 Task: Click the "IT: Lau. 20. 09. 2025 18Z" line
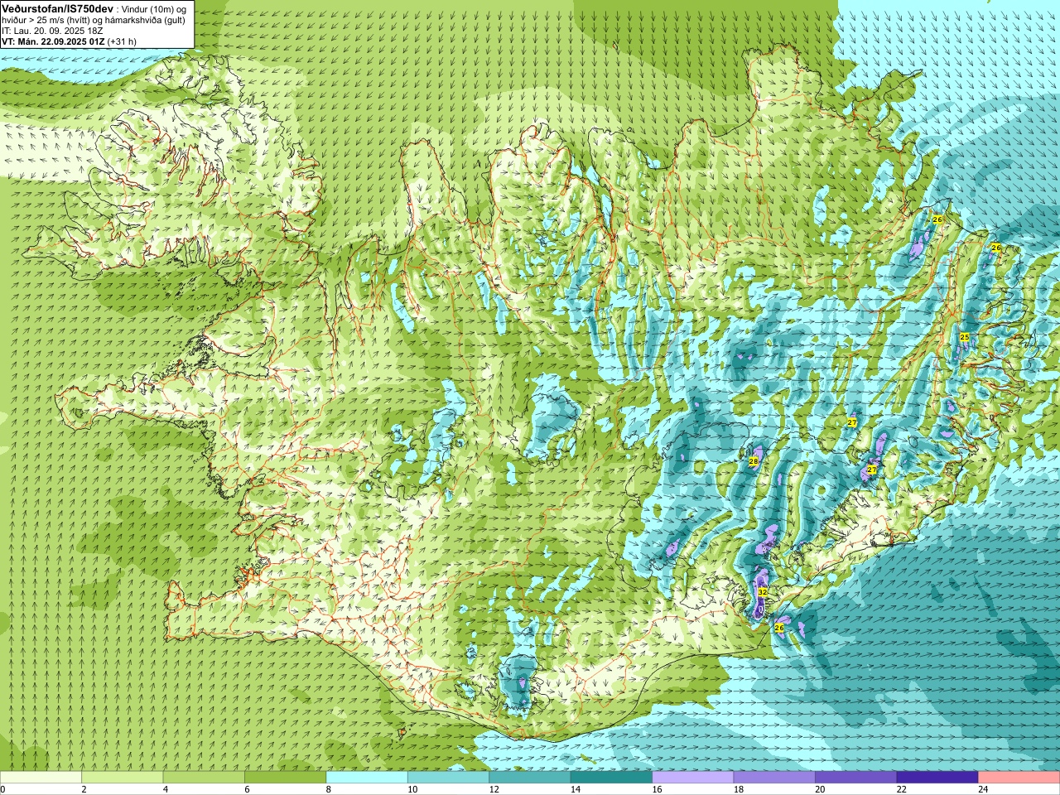point(52,31)
